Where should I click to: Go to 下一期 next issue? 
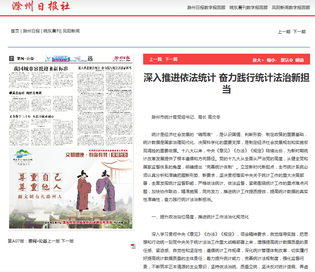click(x=300, y=32)
